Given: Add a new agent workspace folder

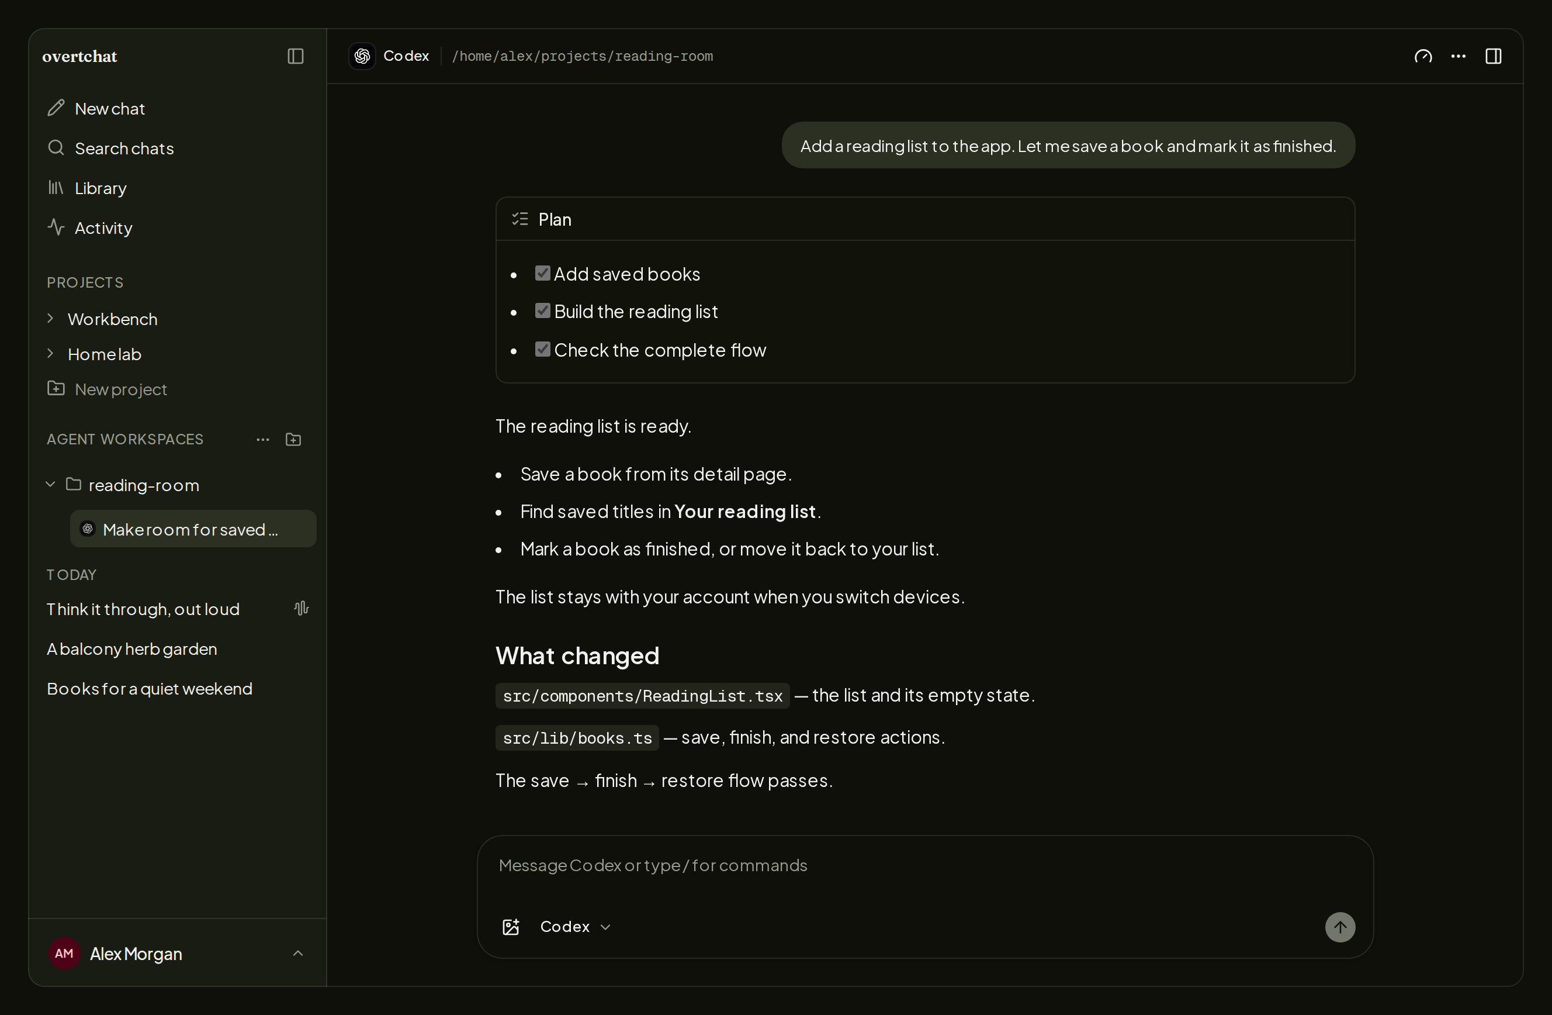Looking at the screenshot, I should click(293, 440).
